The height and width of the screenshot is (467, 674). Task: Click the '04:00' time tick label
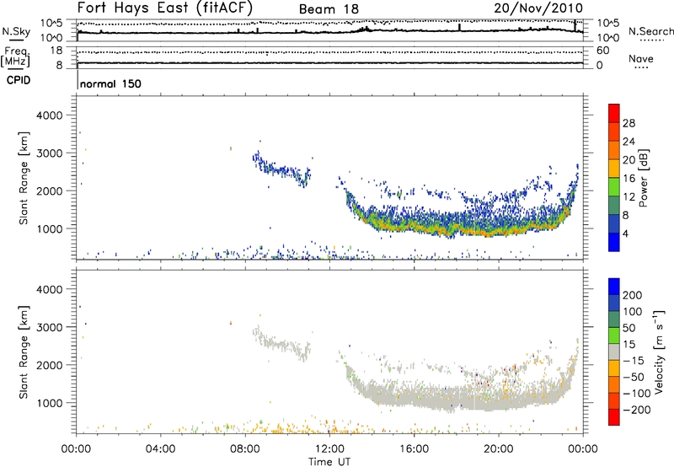[x=160, y=449]
